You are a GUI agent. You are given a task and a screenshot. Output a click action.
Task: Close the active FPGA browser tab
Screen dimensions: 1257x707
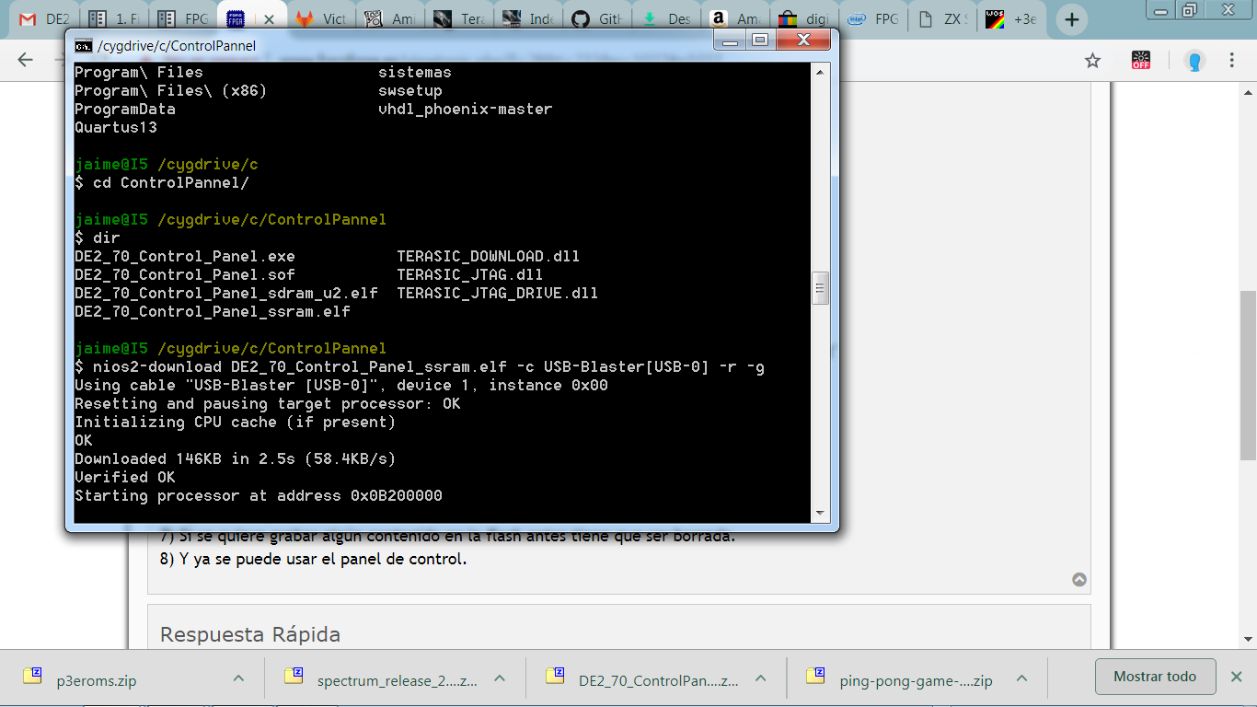(x=269, y=19)
